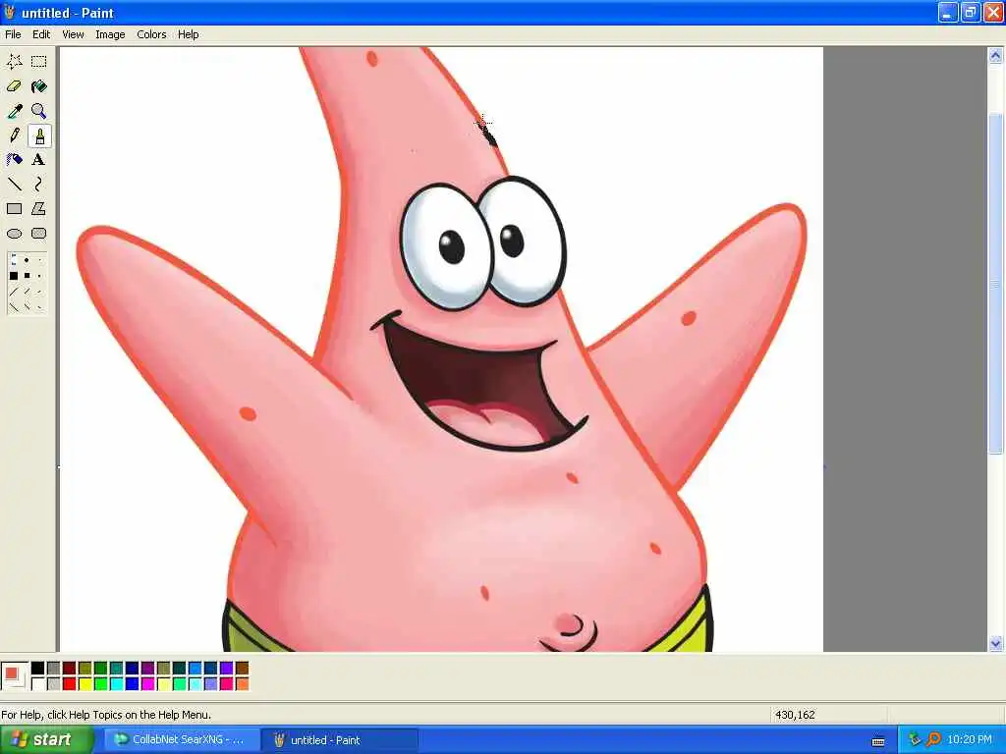Choose the Eraser tool
1006x754 pixels.
pyautogui.click(x=14, y=86)
